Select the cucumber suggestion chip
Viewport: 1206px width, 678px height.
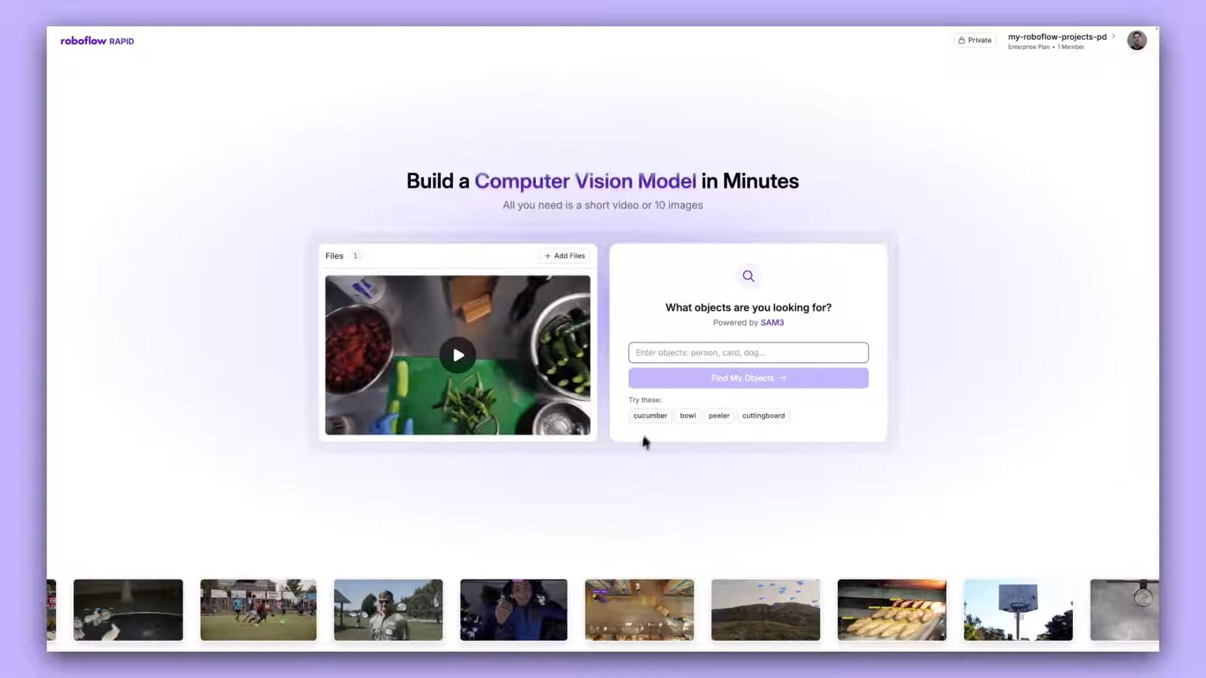[650, 416]
